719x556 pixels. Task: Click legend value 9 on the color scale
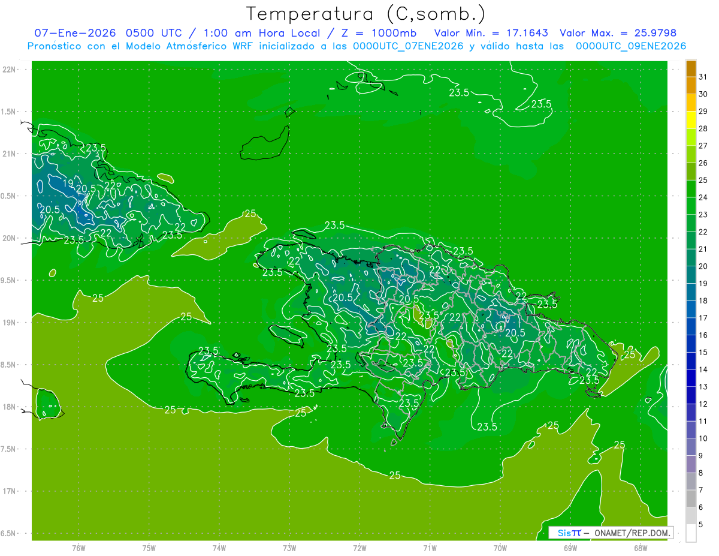pyautogui.click(x=700, y=456)
